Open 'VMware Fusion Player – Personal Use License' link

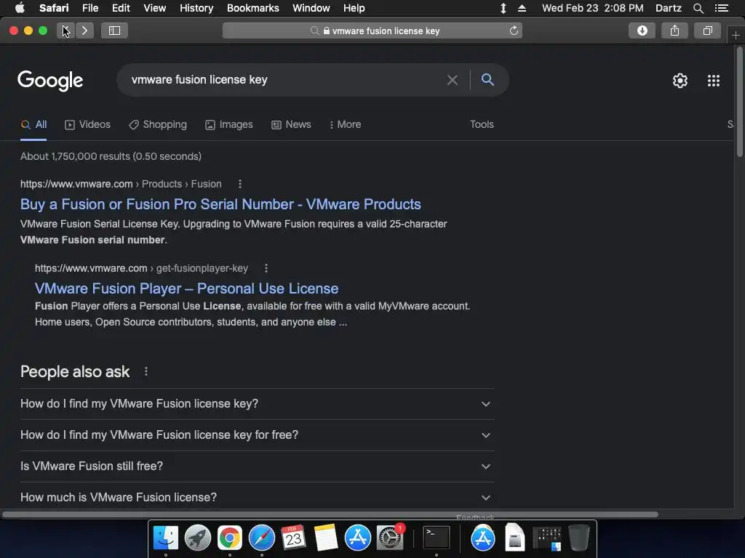click(187, 288)
